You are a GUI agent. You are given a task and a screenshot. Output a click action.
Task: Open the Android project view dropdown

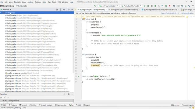point(6,9)
